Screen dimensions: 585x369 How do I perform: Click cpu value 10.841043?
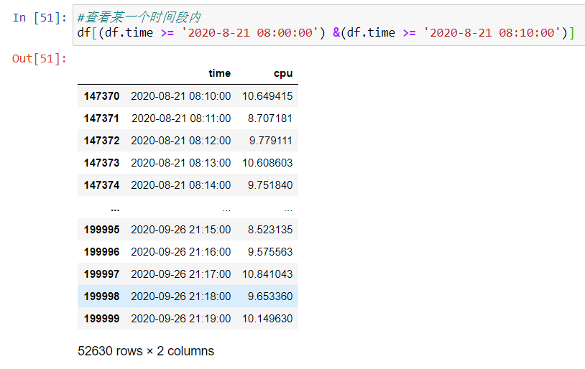tap(267, 274)
